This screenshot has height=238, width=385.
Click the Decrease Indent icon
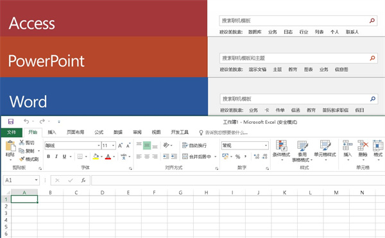(x=166, y=157)
